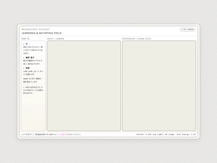This screenshot has width=217, height=163.
Task: Click the triangle marker beside 光
Action: coord(24,44)
